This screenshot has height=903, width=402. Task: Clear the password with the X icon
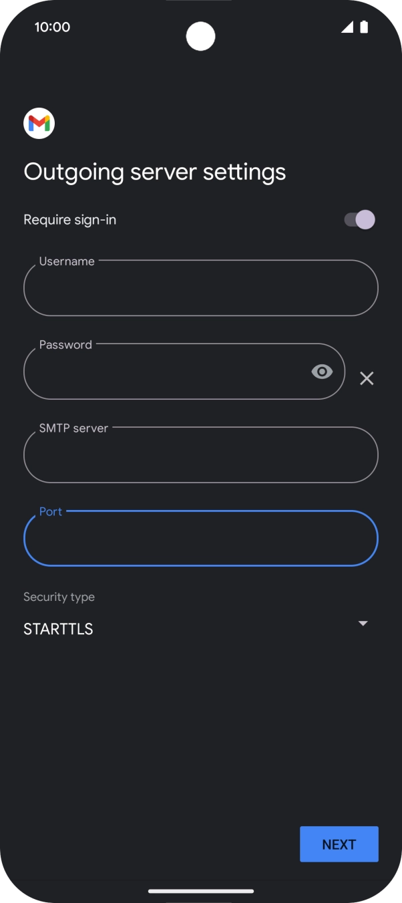[x=366, y=378]
